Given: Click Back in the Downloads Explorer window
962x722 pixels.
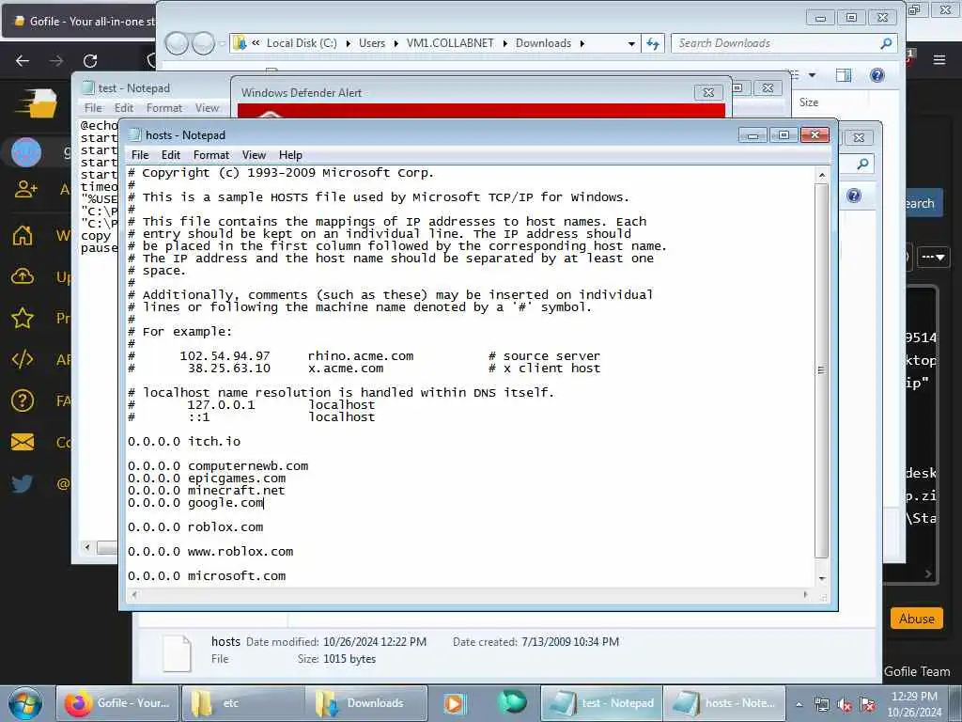Looking at the screenshot, I should (177, 43).
